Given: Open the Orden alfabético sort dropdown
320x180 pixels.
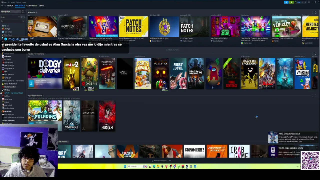Looking at the screenshot, I should click(63, 142).
